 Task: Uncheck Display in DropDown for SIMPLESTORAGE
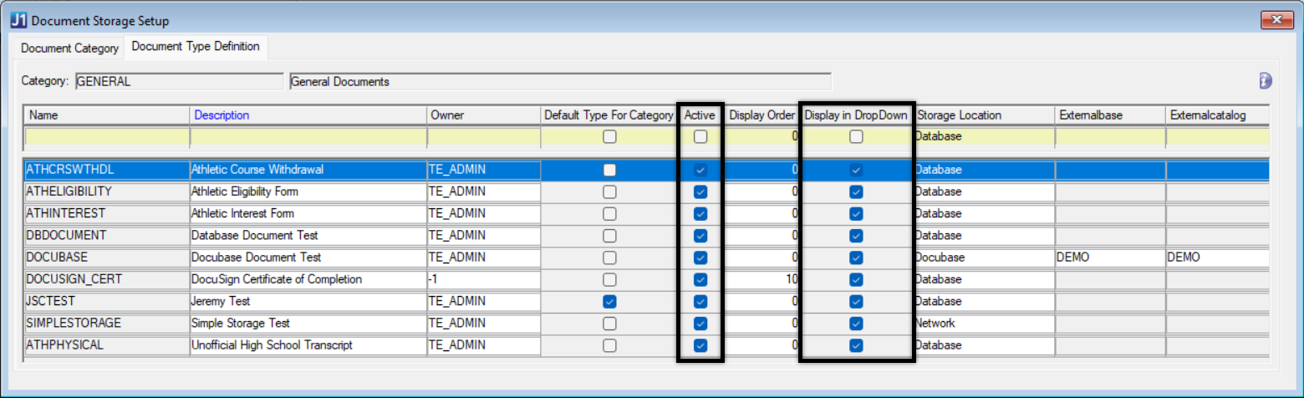[x=856, y=324]
